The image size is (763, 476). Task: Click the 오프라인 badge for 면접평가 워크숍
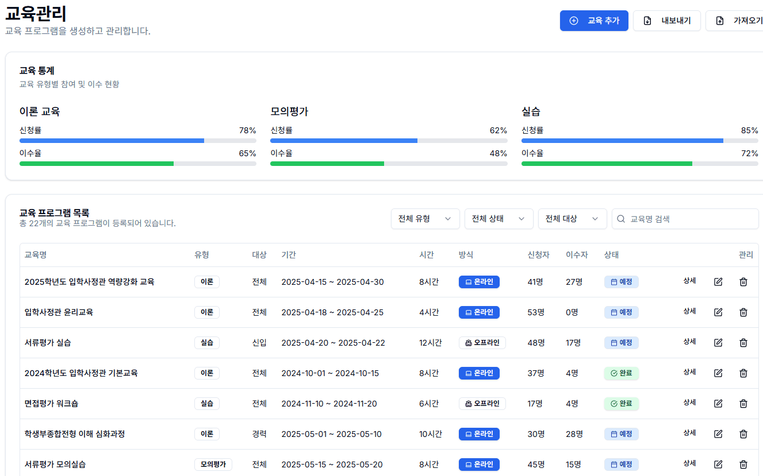pyautogui.click(x=482, y=404)
